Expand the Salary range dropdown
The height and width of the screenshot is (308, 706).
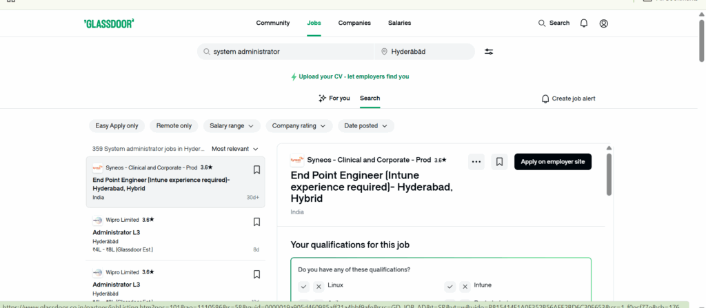[x=232, y=126]
